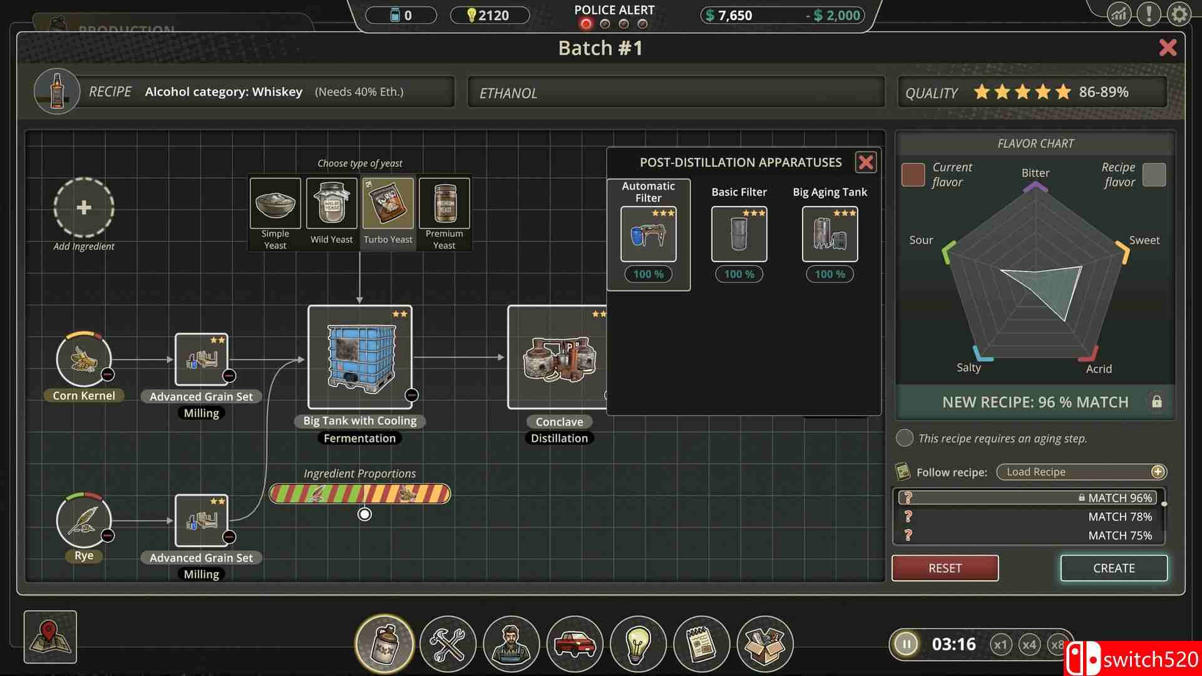The image size is (1202, 676).
Task: Click the cash balance $ 7,650
Action: (x=729, y=15)
